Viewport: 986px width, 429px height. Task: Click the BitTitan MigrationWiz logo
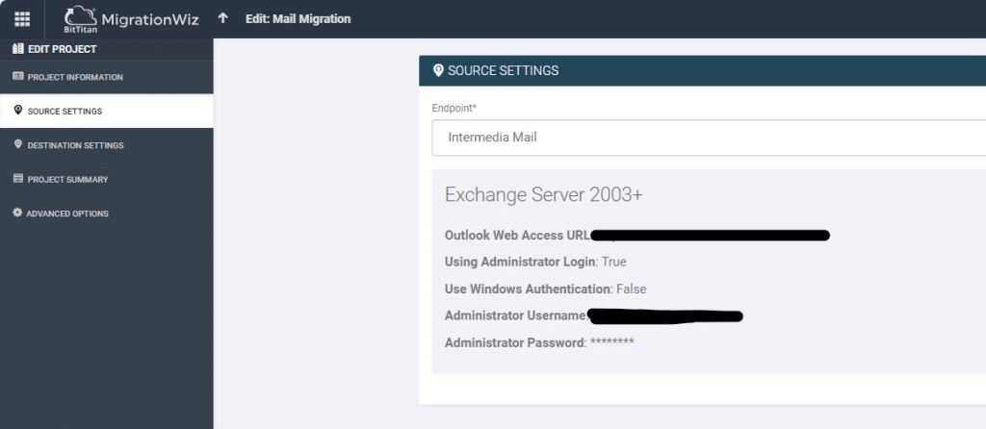coord(131,19)
